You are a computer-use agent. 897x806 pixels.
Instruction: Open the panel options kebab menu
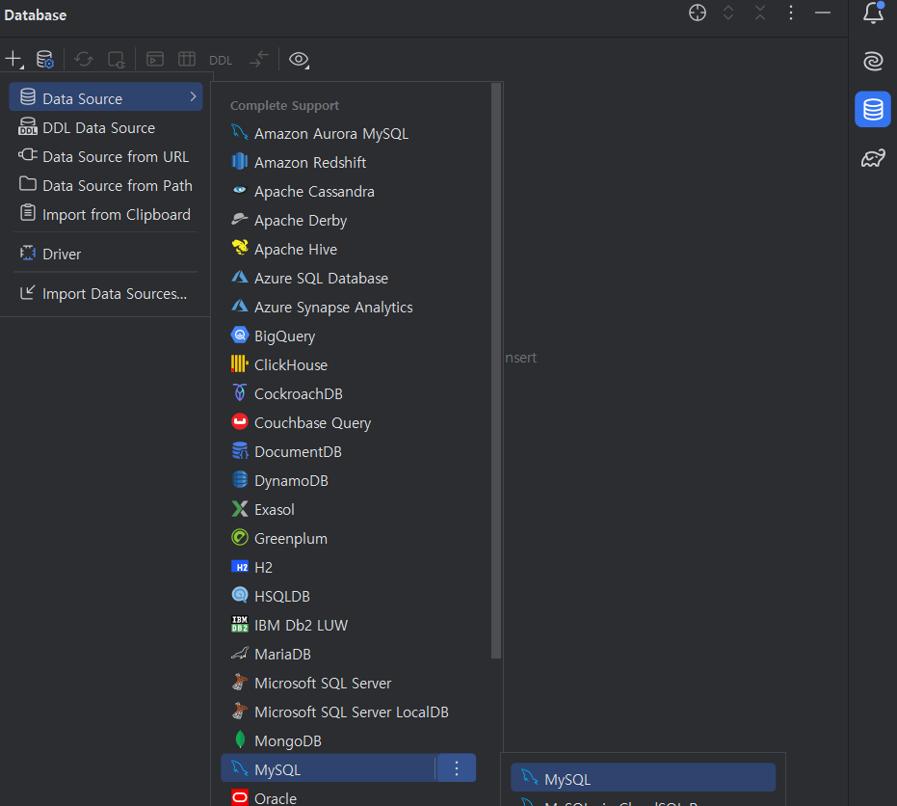tap(791, 13)
